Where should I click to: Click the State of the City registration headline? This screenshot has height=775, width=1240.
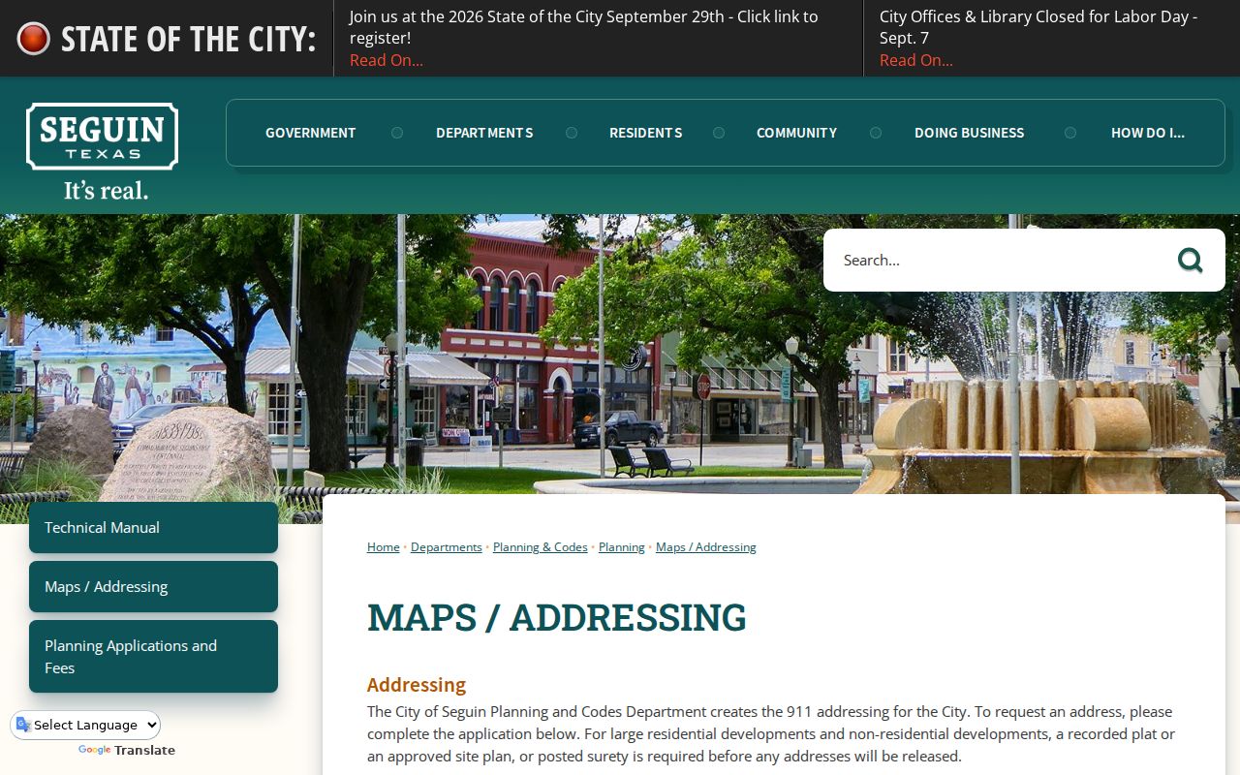pyautogui.click(x=584, y=27)
